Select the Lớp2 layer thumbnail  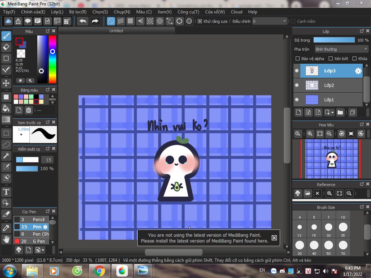tap(312, 85)
